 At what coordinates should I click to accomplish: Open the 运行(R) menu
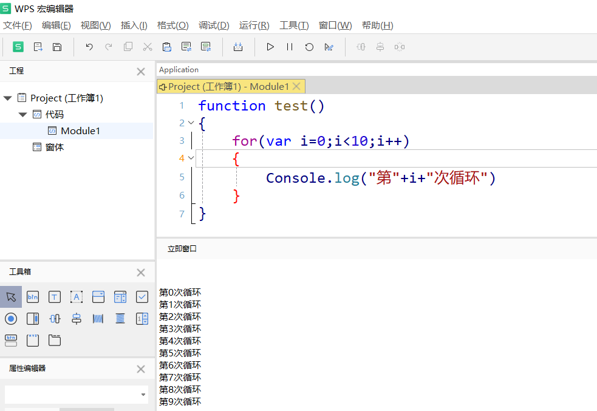click(254, 25)
